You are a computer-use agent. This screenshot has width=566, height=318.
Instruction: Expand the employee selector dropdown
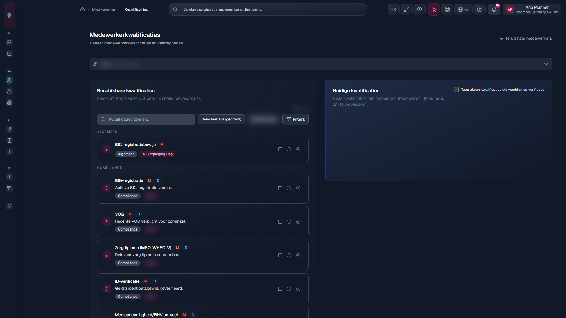tap(321, 64)
